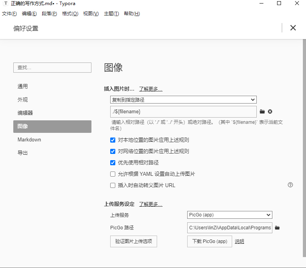Click the 验证图片上传选项 button
306x268 pixels.
(x=134, y=241)
